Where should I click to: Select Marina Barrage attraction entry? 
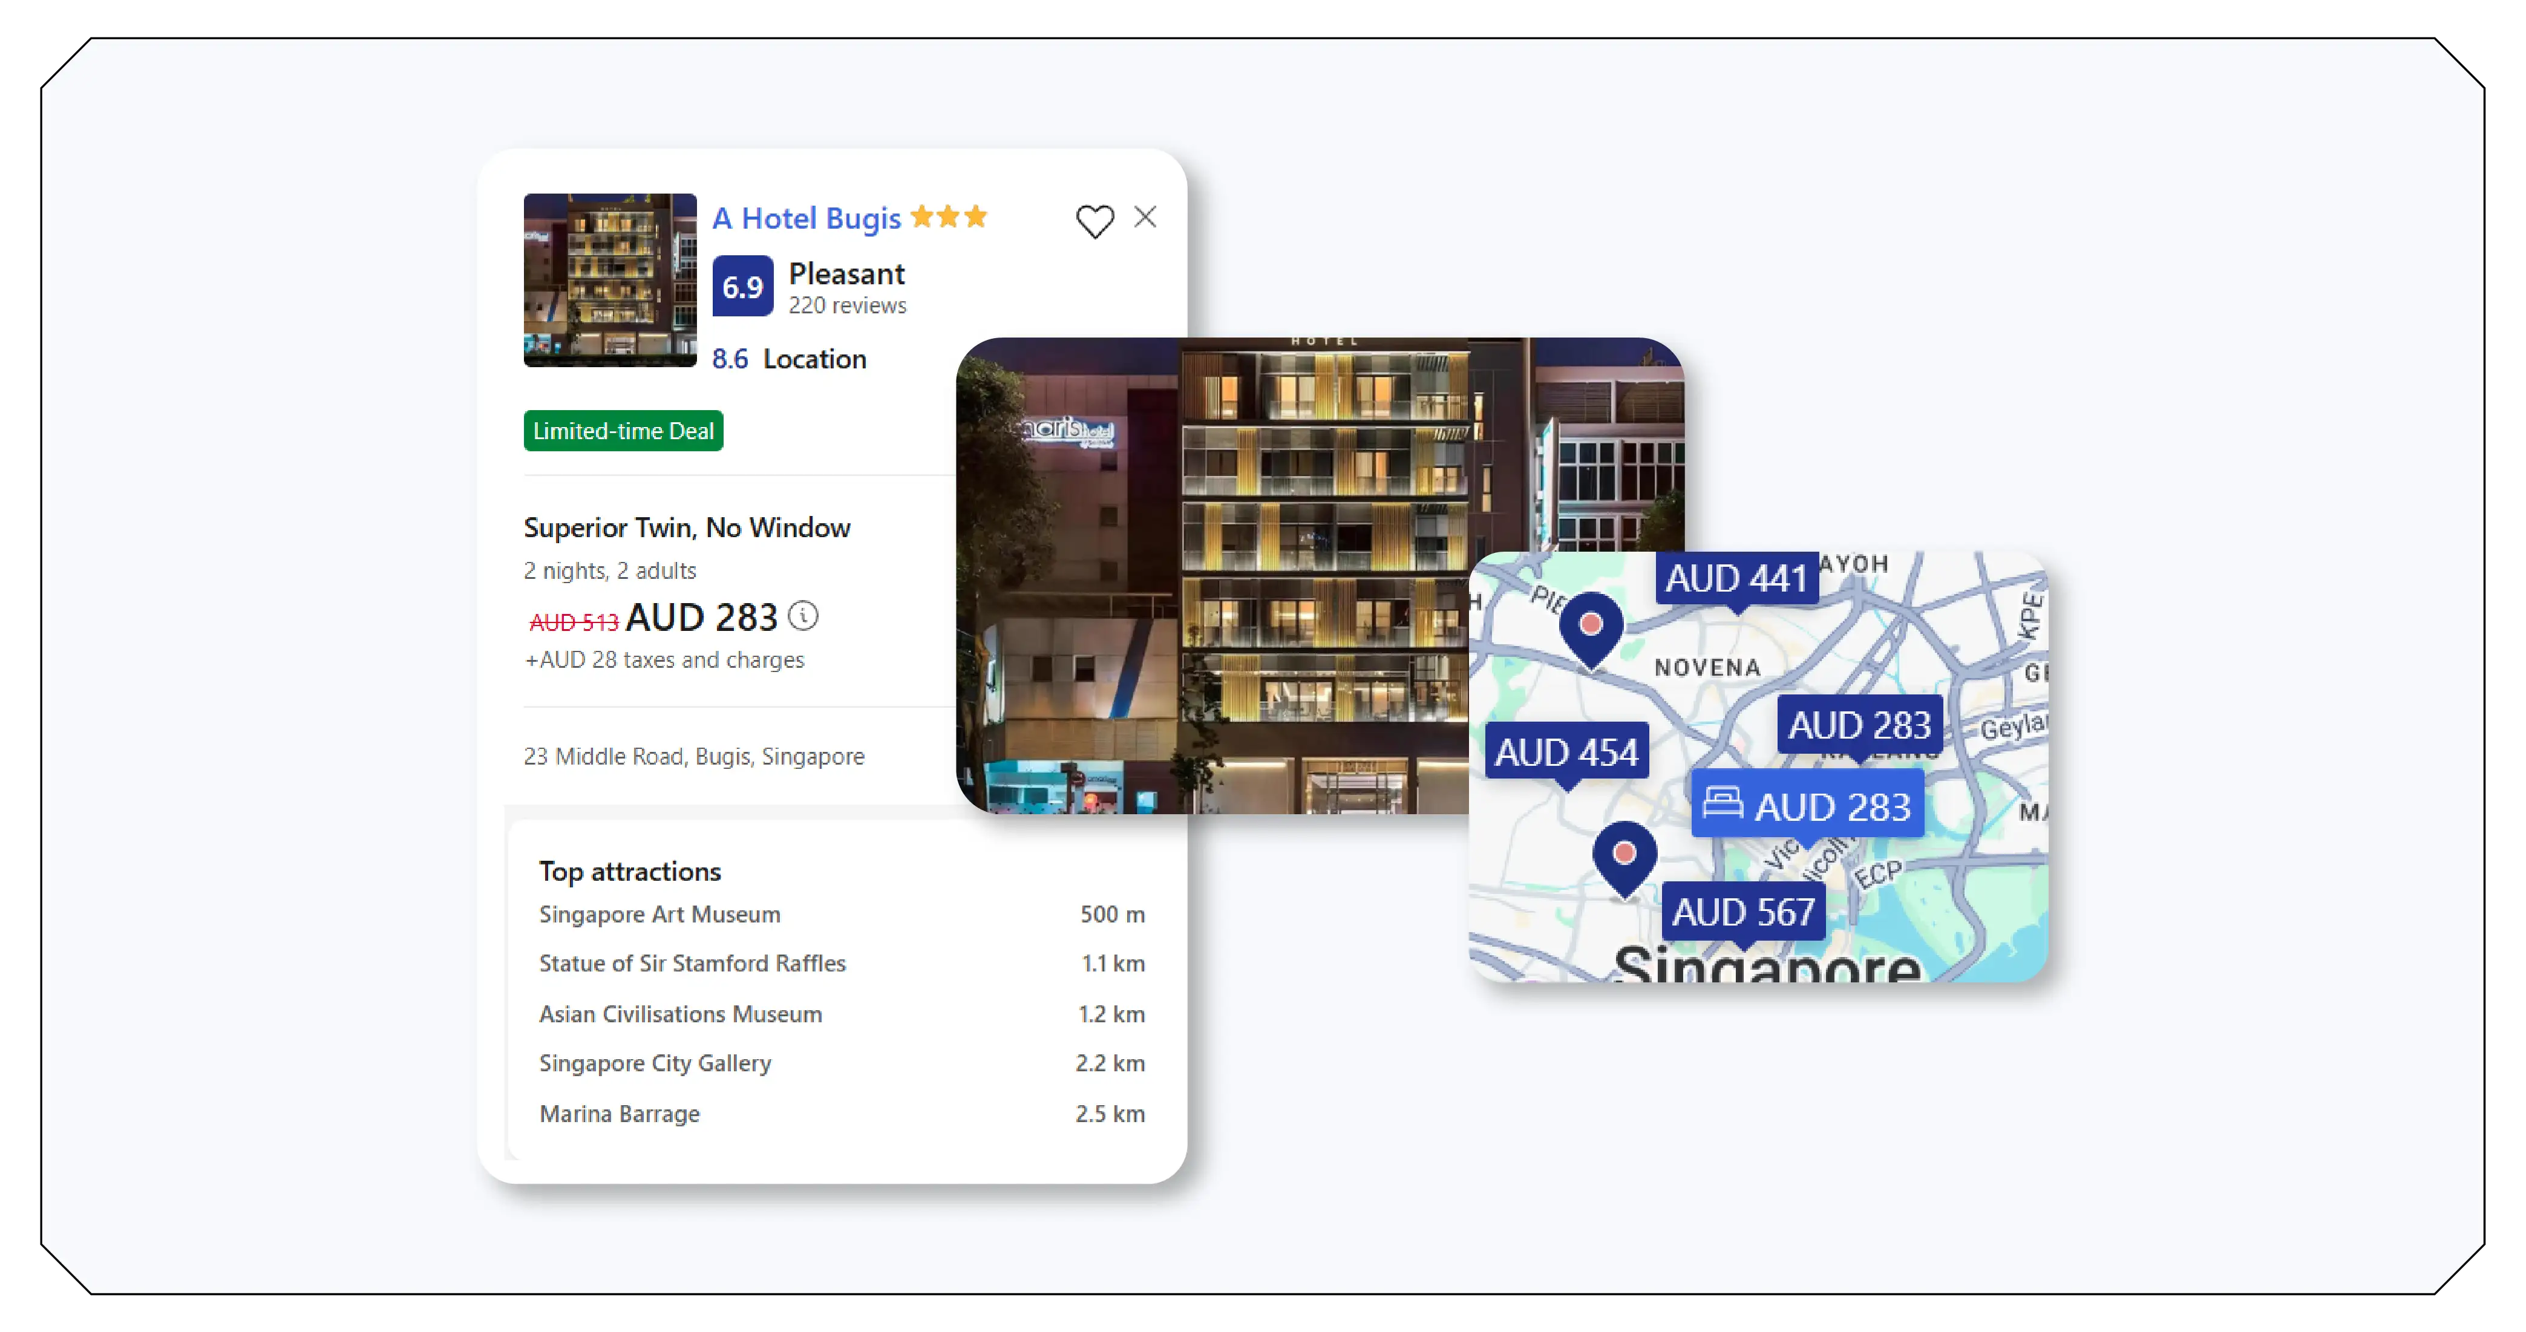coord(620,1114)
